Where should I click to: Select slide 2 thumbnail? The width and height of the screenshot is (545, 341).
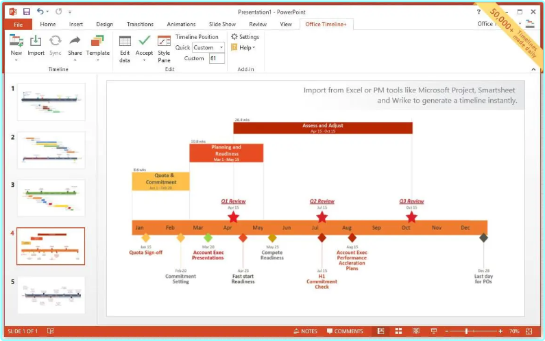tap(51, 150)
